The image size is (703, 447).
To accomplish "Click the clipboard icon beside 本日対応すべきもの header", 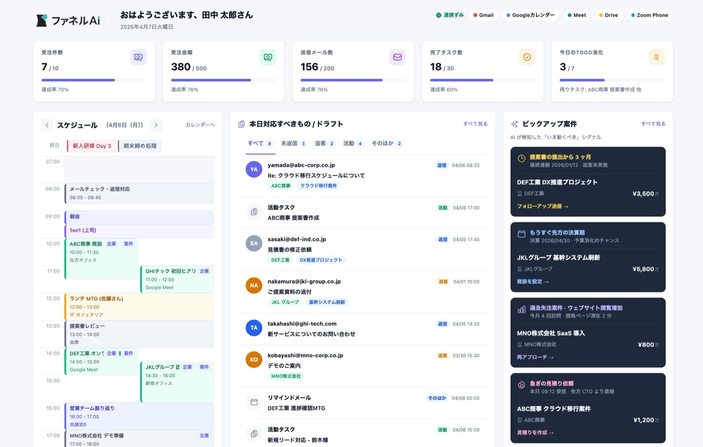I will click(241, 124).
